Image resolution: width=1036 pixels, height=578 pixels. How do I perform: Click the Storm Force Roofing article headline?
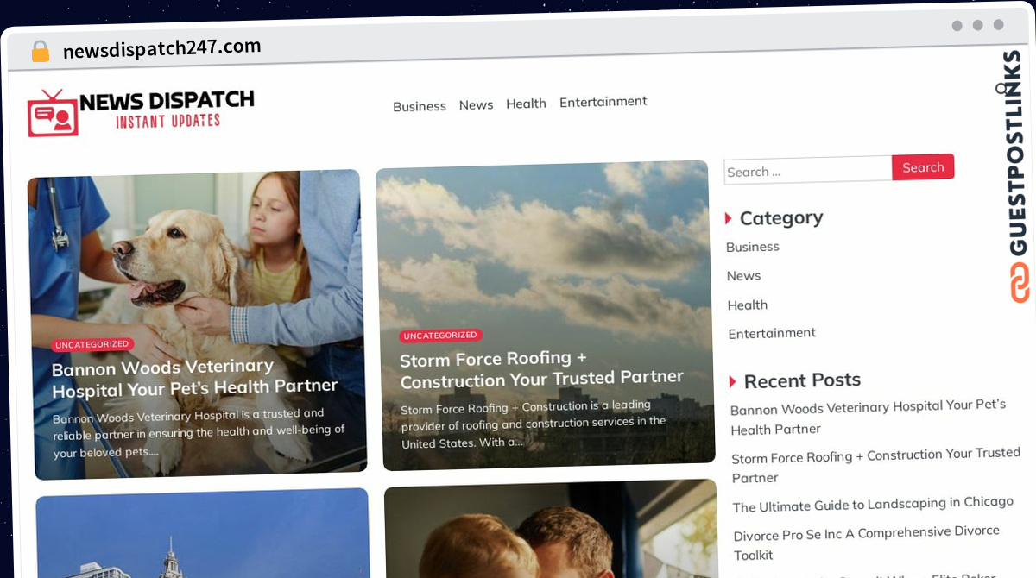pyautogui.click(x=541, y=368)
